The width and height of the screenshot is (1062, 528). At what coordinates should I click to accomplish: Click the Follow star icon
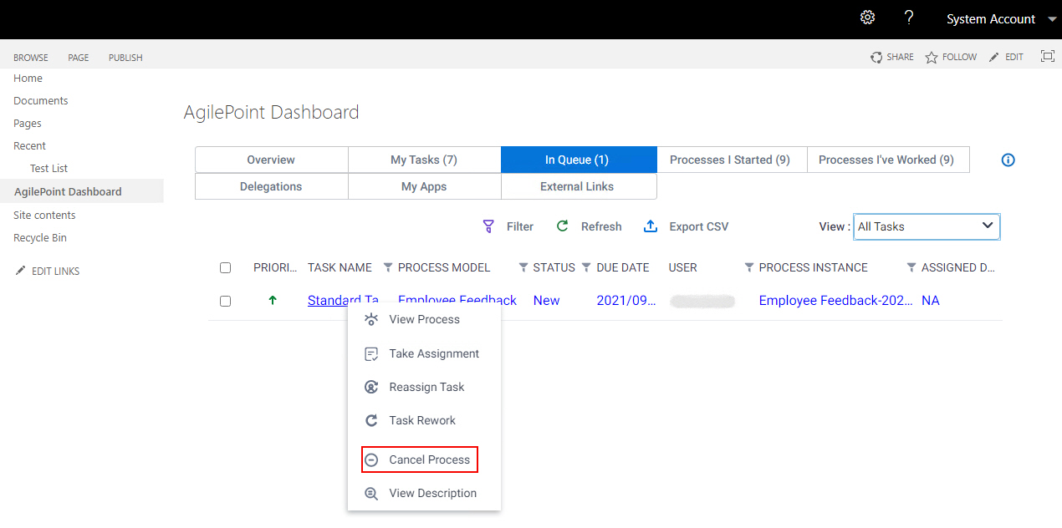point(932,58)
